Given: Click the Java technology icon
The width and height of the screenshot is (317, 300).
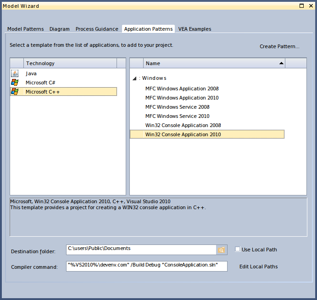Looking at the screenshot, I should [x=15, y=73].
